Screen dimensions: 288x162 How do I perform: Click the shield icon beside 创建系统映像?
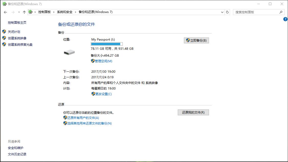[4, 38]
